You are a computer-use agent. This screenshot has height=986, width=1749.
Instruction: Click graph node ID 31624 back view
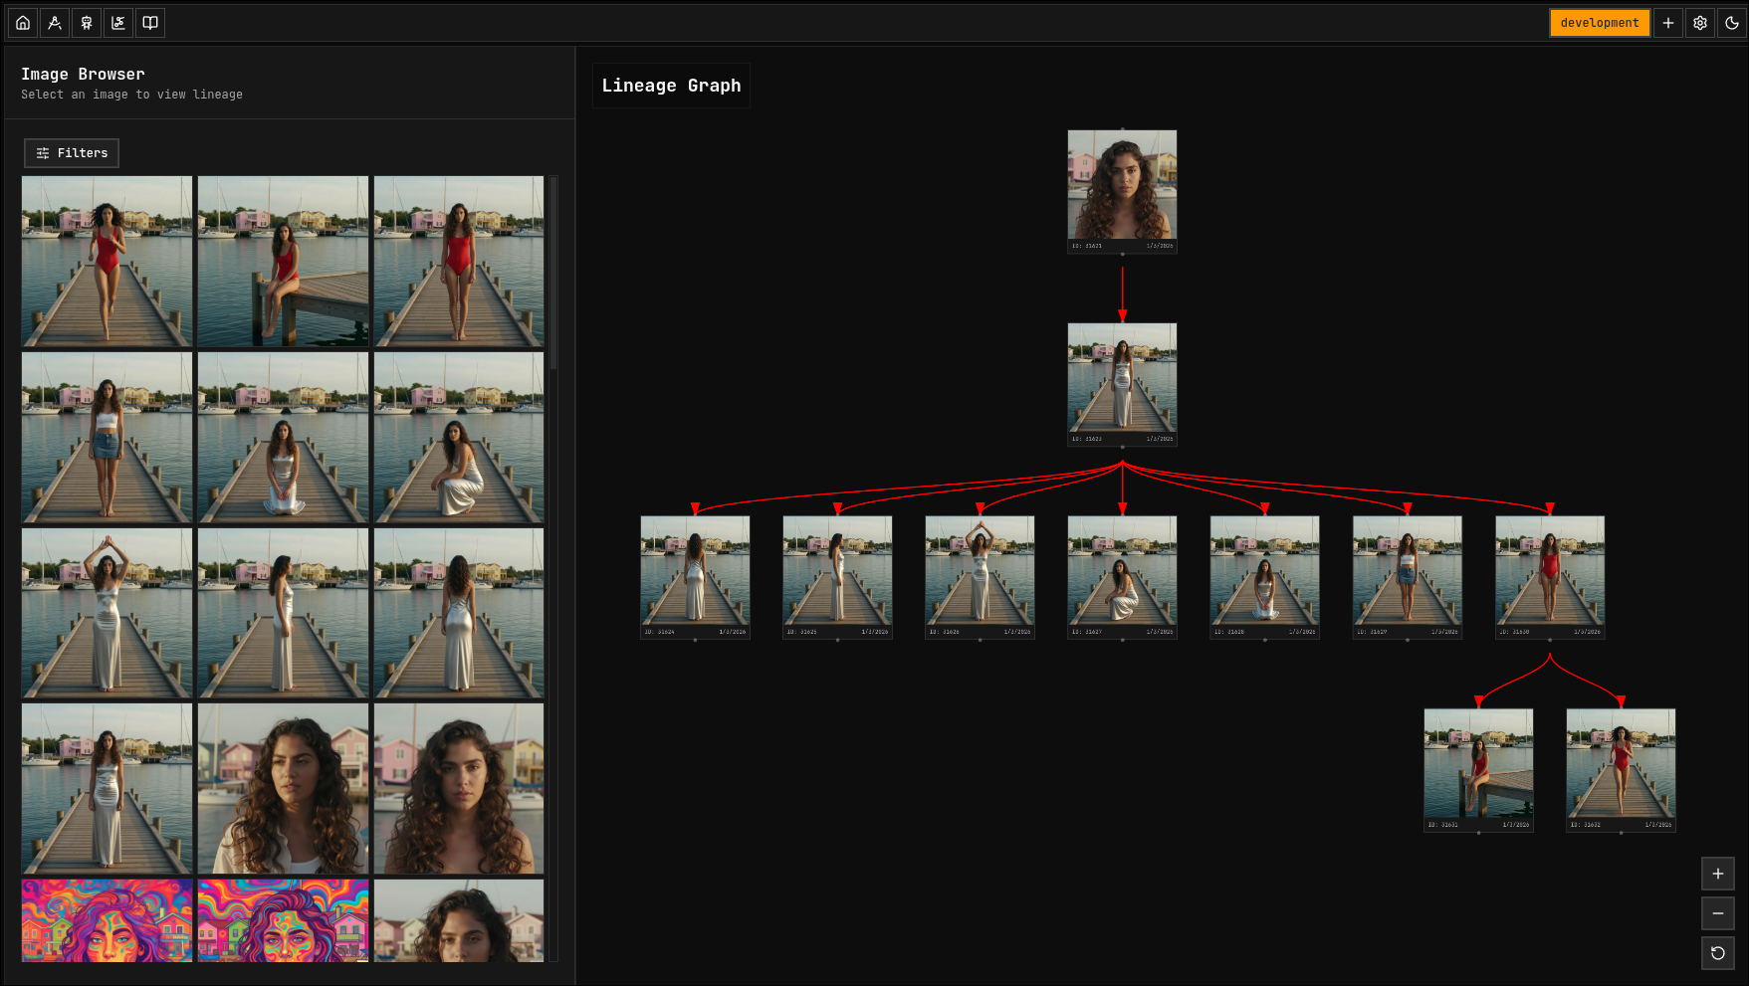(x=695, y=577)
